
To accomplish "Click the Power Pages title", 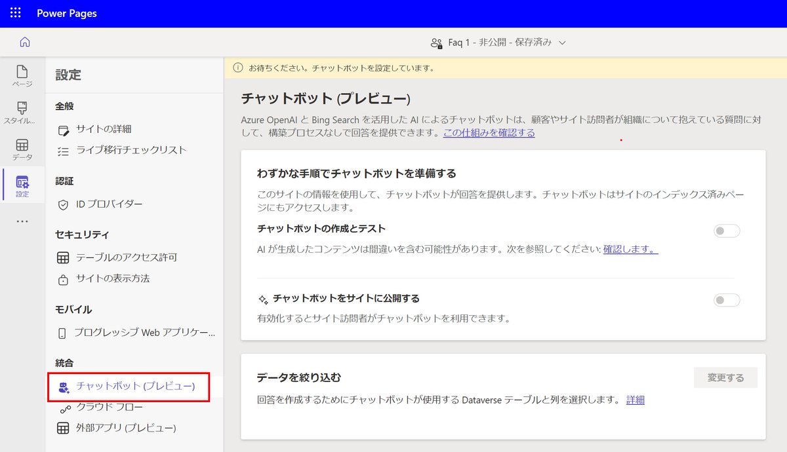I will [67, 13].
